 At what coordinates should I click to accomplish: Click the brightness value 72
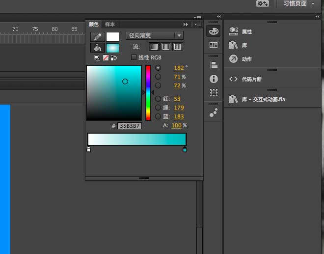(x=177, y=85)
